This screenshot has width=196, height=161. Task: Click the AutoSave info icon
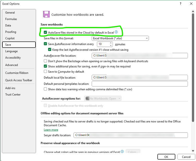pyautogui.click(x=116, y=32)
